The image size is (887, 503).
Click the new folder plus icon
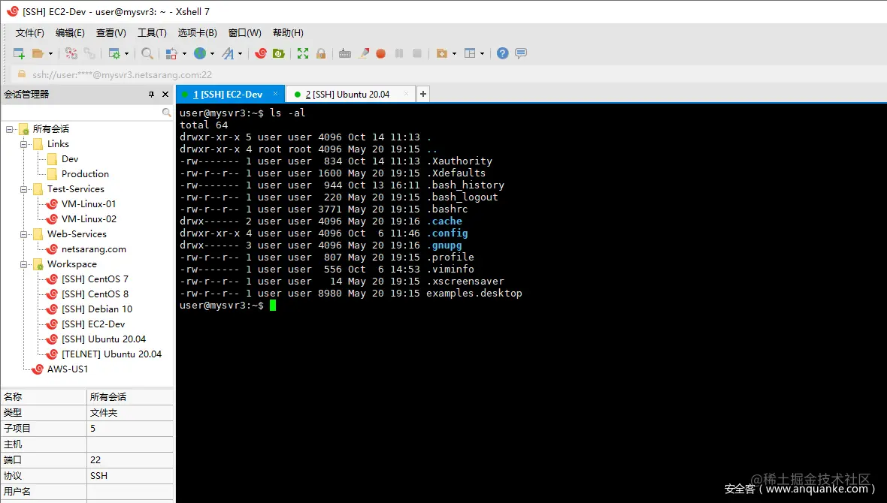click(x=442, y=54)
